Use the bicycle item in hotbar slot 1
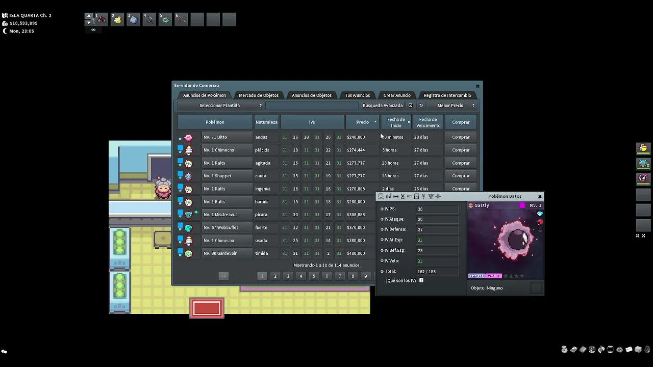Image resolution: width=653 pixels, height=367 pixels. click(x=101, y=19)
